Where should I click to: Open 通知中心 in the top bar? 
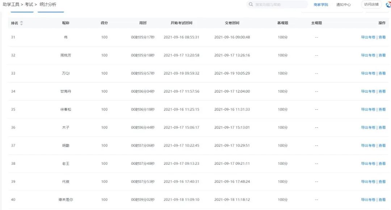pyautogui.click(x=343, y=5)
